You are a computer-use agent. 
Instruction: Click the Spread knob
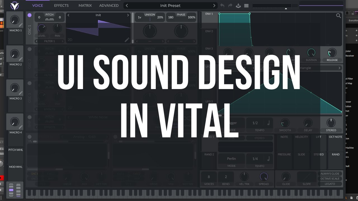(x=263, y=176)
